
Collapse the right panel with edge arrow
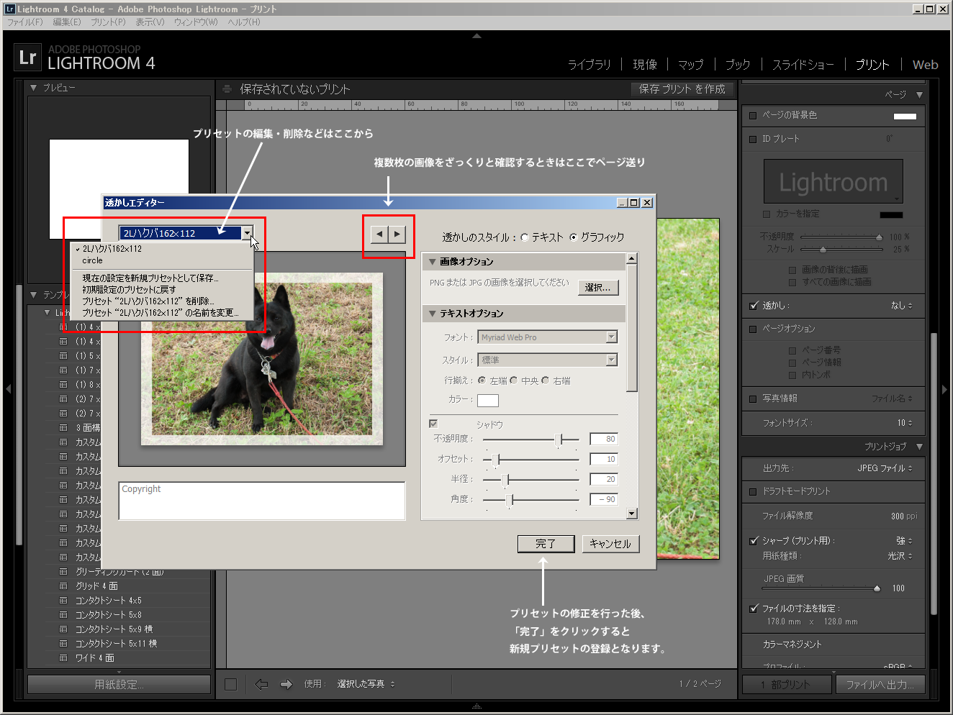(x=944, y=389)
